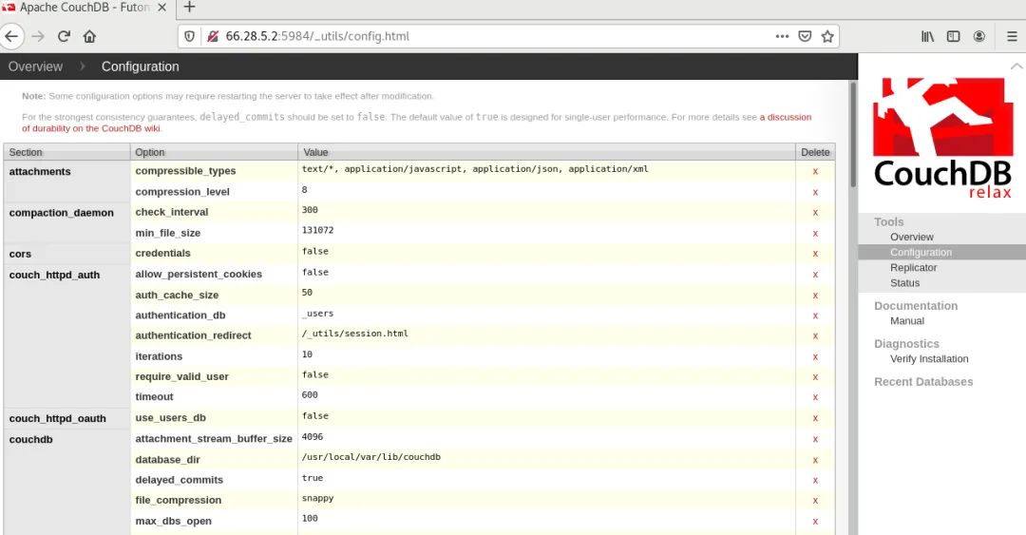This screenshot has height=535, width=1026.
Task: Delete the compression_level option
Action: 815,193
